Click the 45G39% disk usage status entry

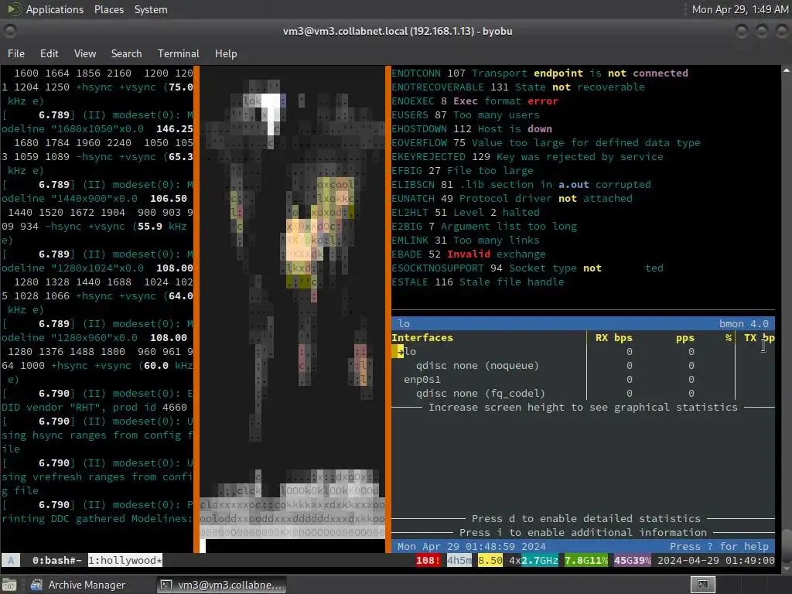[x=633, y=560]
